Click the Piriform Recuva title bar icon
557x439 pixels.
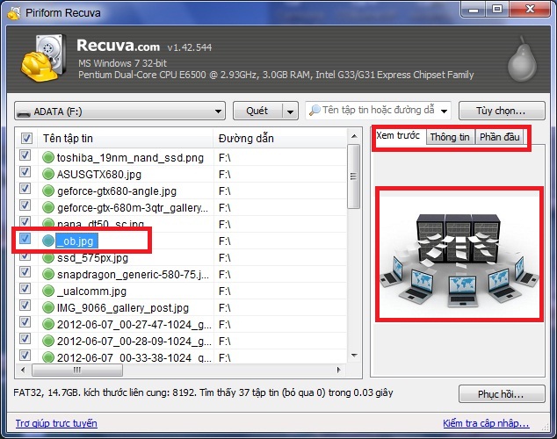(x=14, y=13)
